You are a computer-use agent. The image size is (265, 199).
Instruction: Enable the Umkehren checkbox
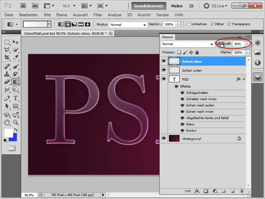188,24
